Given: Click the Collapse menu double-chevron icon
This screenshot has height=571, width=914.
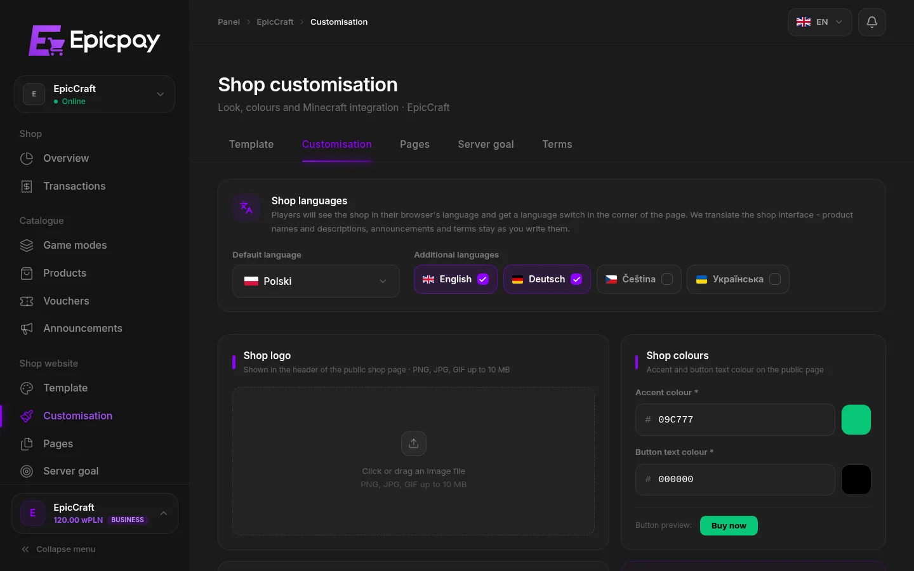Looking at the screenshot, I should coord(25,549).
